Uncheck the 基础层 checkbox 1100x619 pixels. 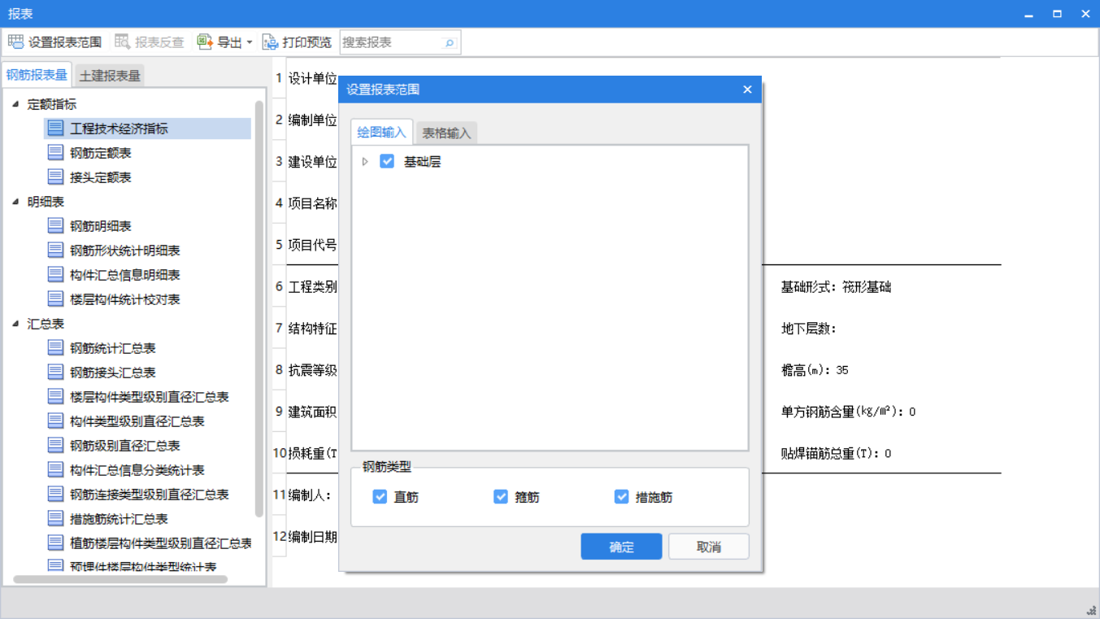[x=387, y=161]
